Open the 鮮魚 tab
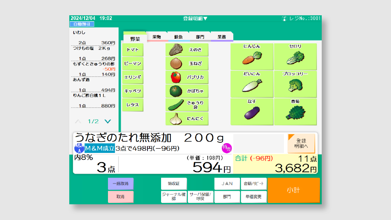The height and width of the screenshot is (220, 391). [178, 37]
